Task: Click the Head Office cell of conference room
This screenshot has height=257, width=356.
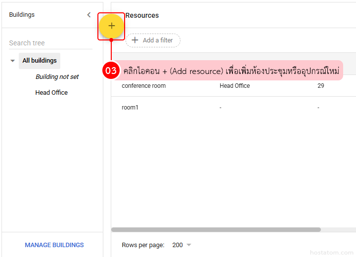Action: [235, 86]
